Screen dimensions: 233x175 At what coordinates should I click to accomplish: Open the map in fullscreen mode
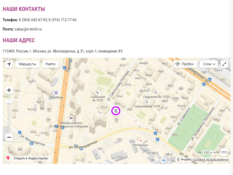[x=224, y=64]
